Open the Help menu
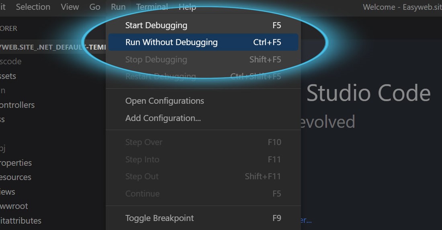The height and width of the screenshot is (230, 442). coord(187,7)
